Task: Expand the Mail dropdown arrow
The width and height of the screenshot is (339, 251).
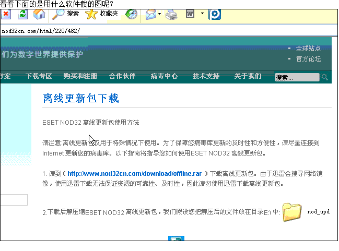Action: pos(159,14)
